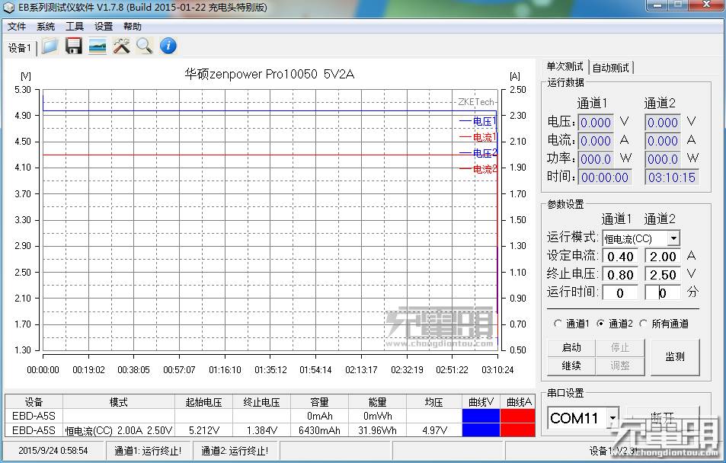The height and width of the screenshot is (463, 726).
Task: Expand the COM11 serial port dropdown
Action: pos(612,418)
